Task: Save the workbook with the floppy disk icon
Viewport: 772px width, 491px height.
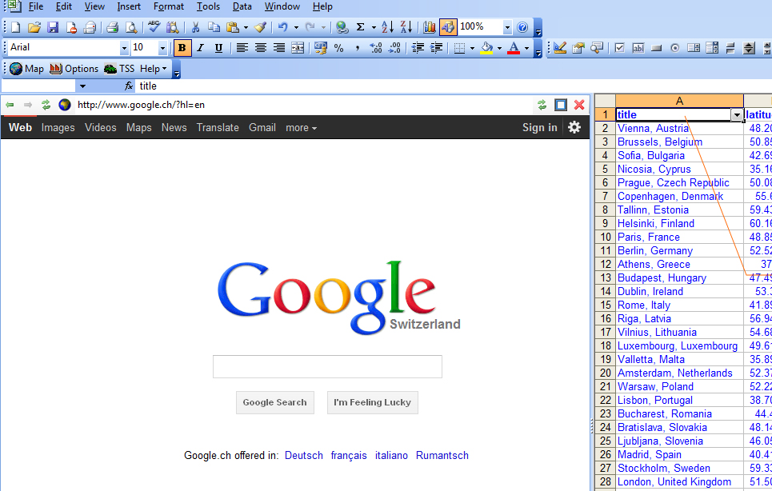Action: tap(53, 27)
